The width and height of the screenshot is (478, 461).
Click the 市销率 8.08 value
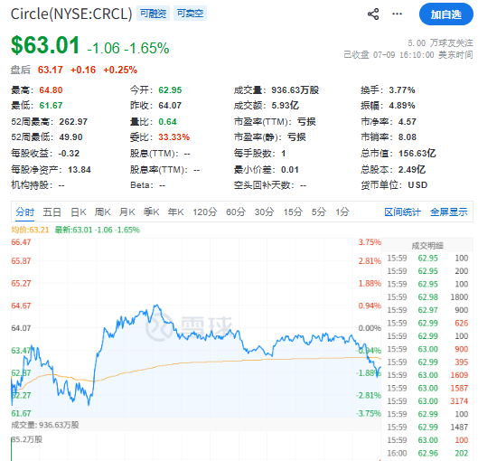407,136
